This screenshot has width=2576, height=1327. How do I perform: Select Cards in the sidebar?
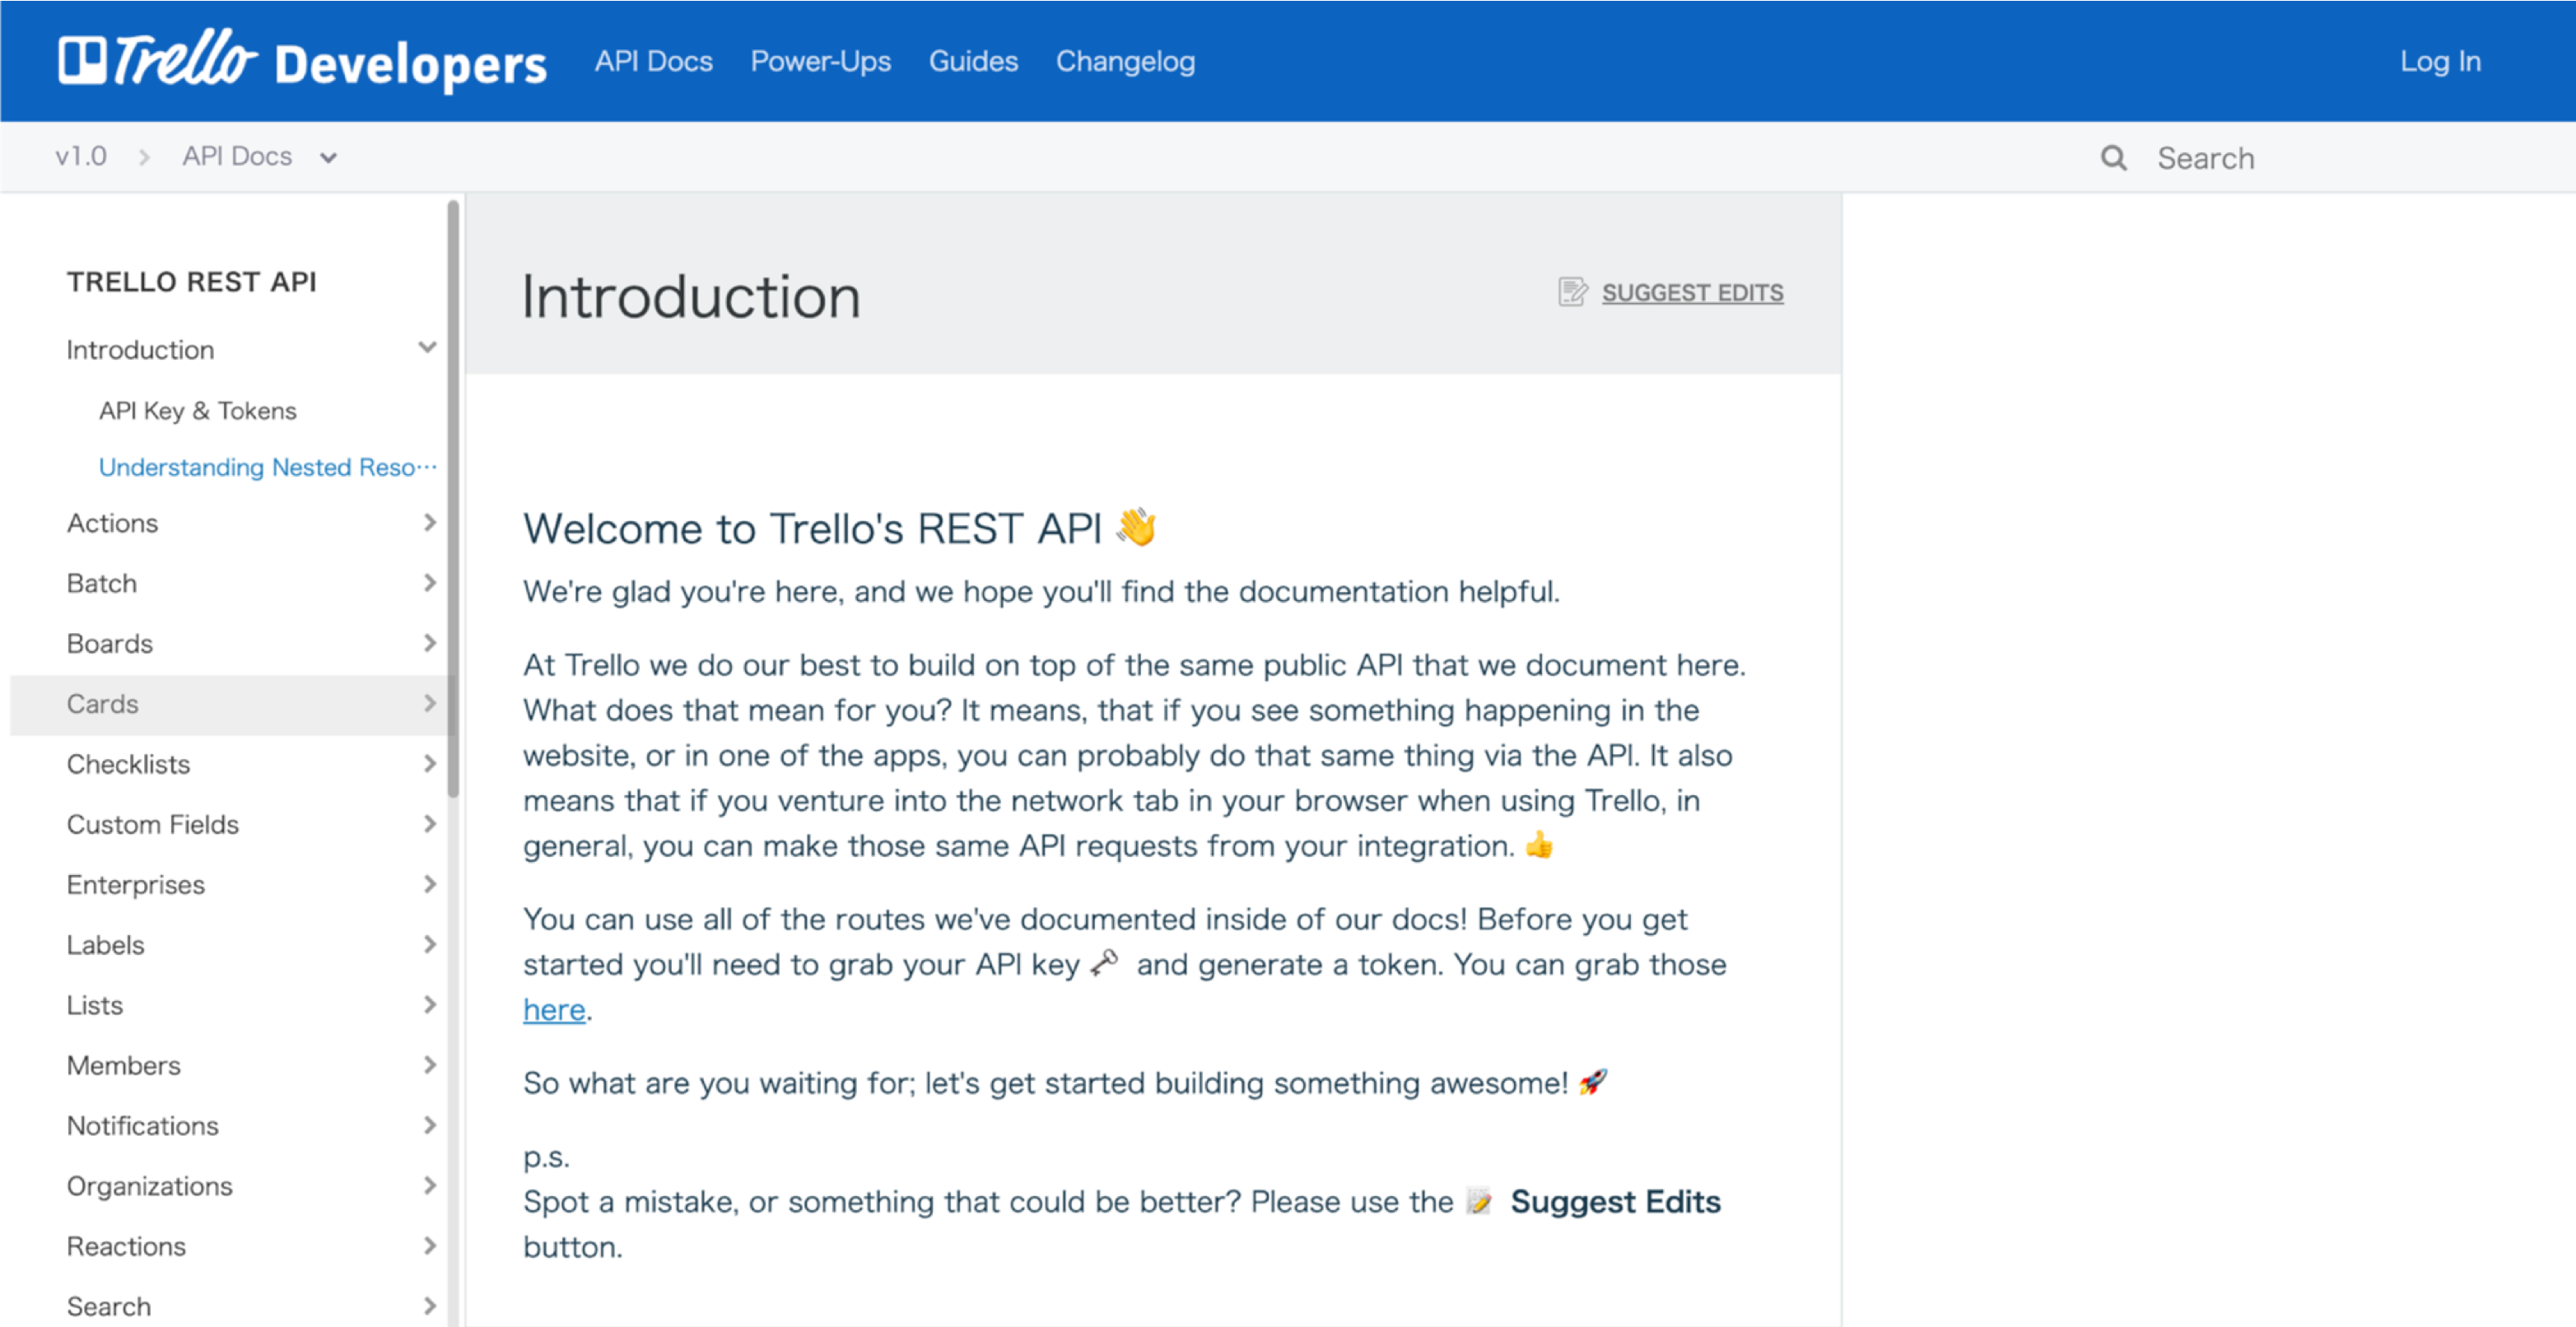pos(102,703)
